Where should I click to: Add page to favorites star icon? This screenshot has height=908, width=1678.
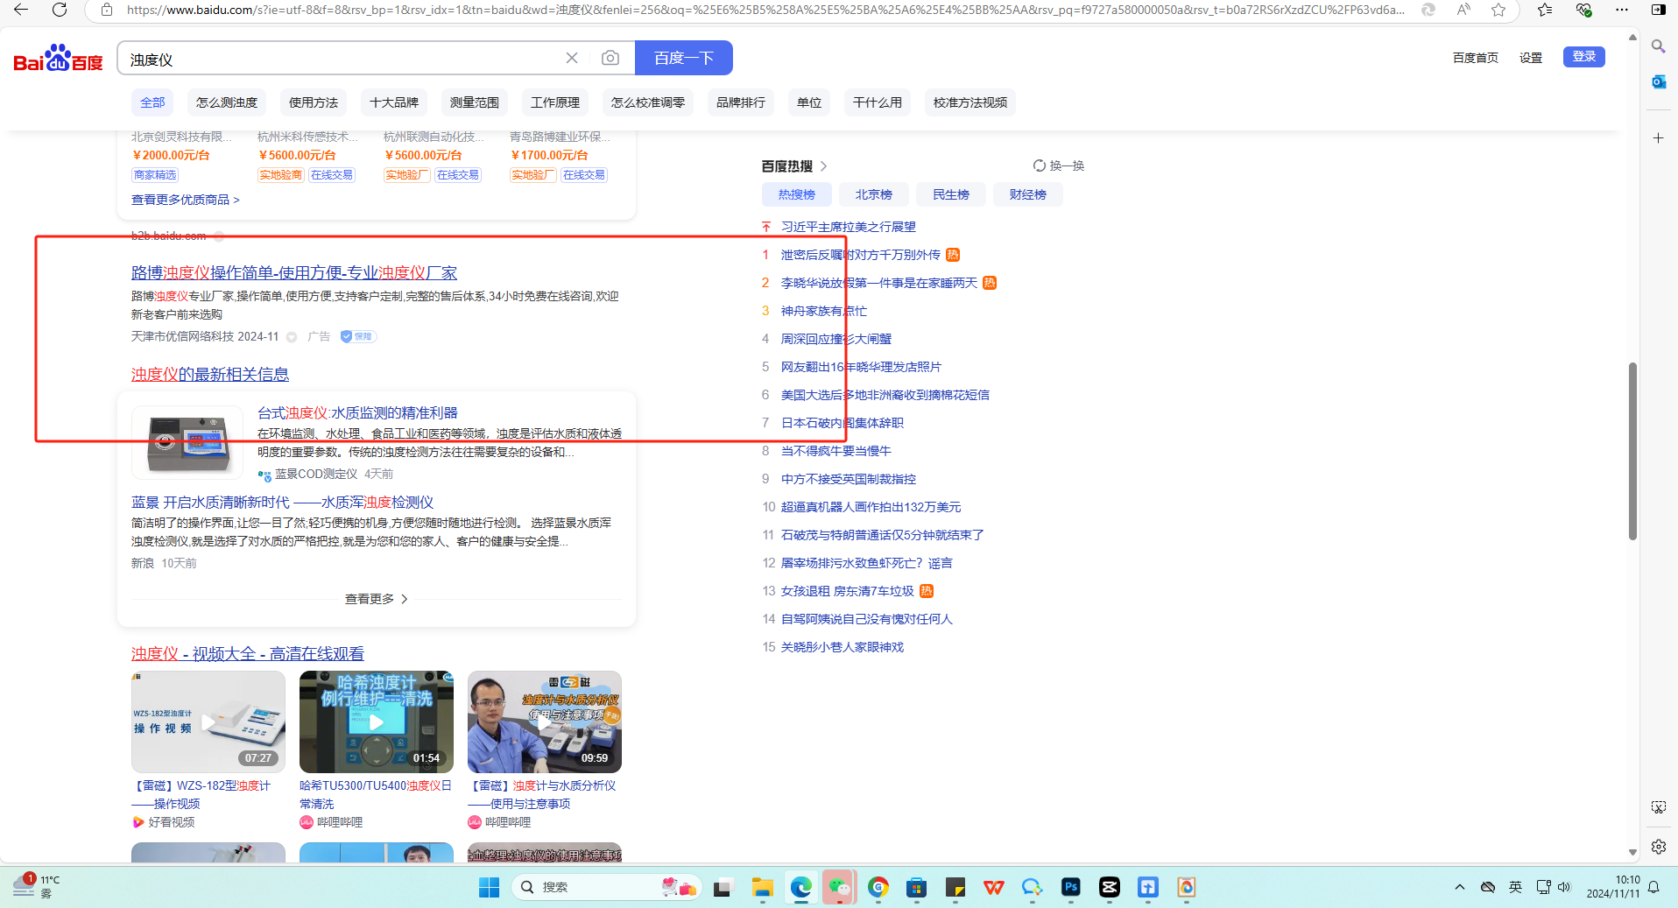pyautogui.click(x=1498, y=10)
